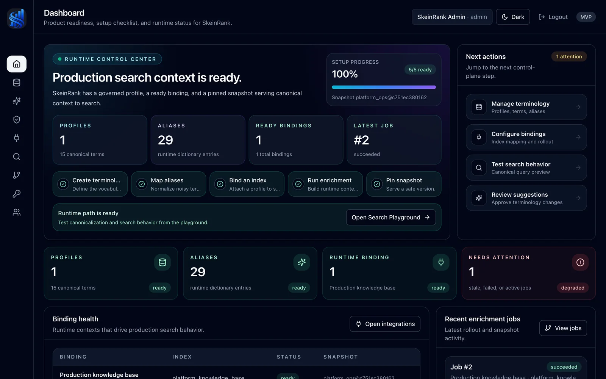Click the alert icon on Needs Attention card

[580, 262]
